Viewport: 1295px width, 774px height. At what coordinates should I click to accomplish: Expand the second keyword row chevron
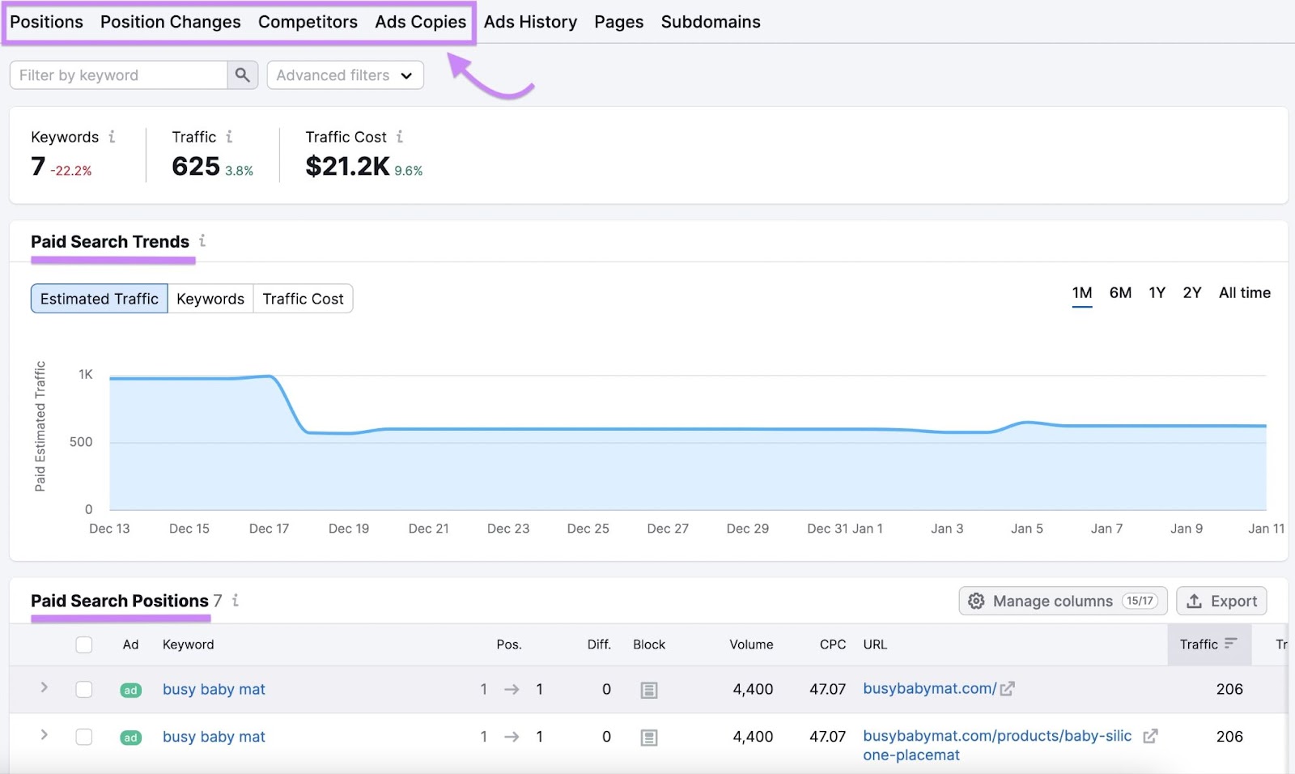[44, 736]
